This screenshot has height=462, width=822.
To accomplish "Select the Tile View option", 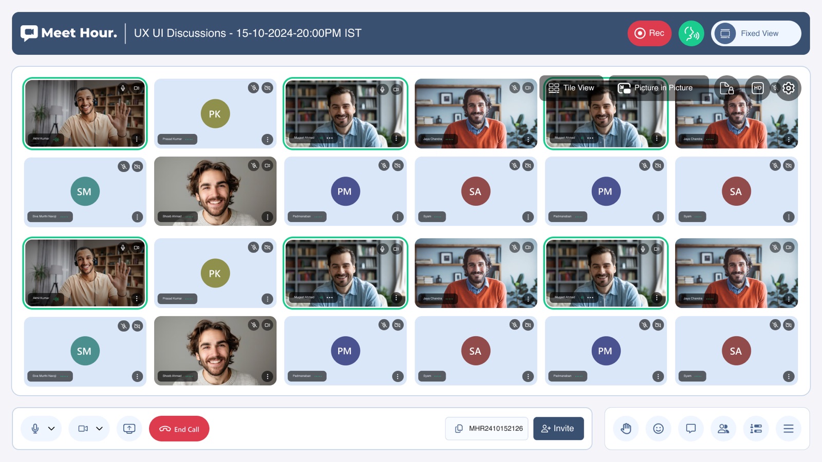I will pyautogui.click(x=571, y=88).
